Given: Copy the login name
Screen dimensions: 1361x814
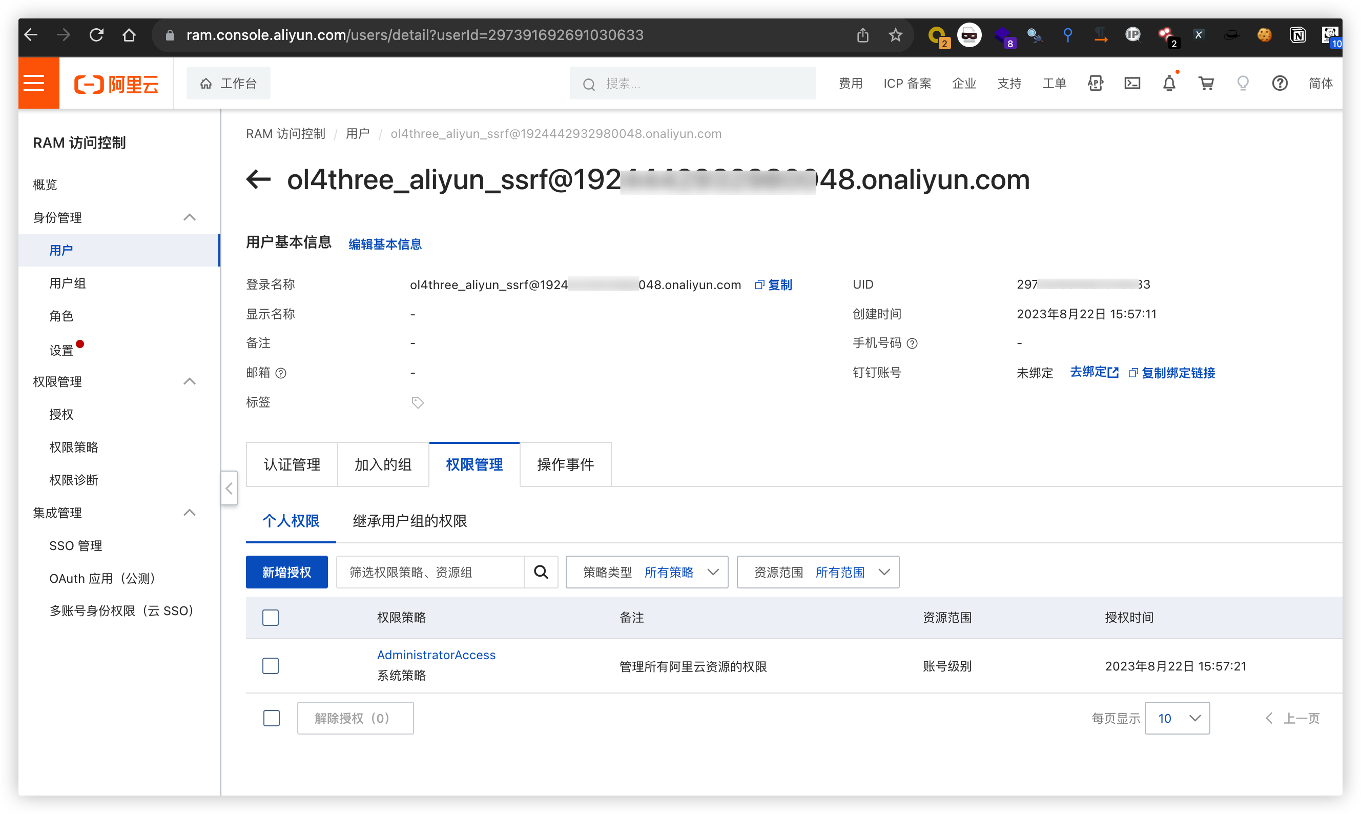Looking at the screenshot, I should 773,284.
